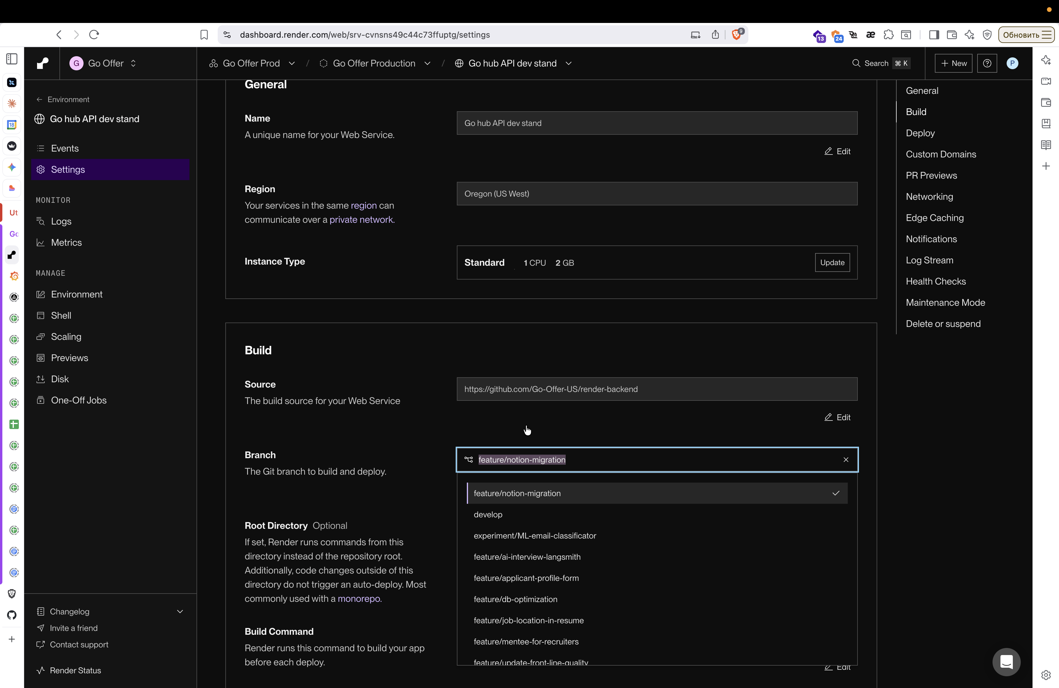
Task: Click Edit under the Name field
Action: click(837, 151)
